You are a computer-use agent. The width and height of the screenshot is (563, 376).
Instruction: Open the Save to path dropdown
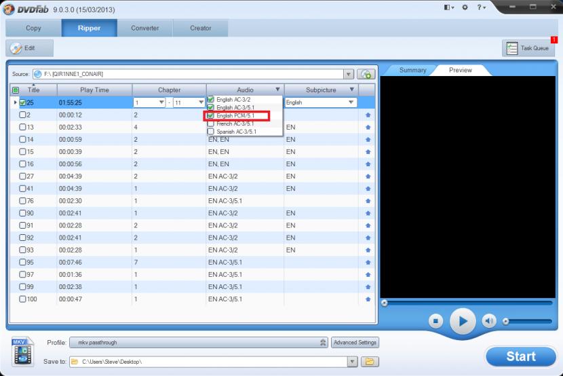(x=352, y=362)
